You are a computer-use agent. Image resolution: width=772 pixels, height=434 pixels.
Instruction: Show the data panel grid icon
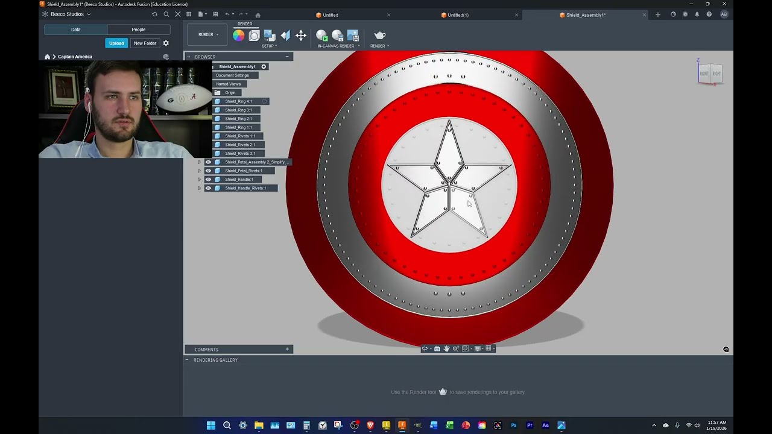click(189, 14)
